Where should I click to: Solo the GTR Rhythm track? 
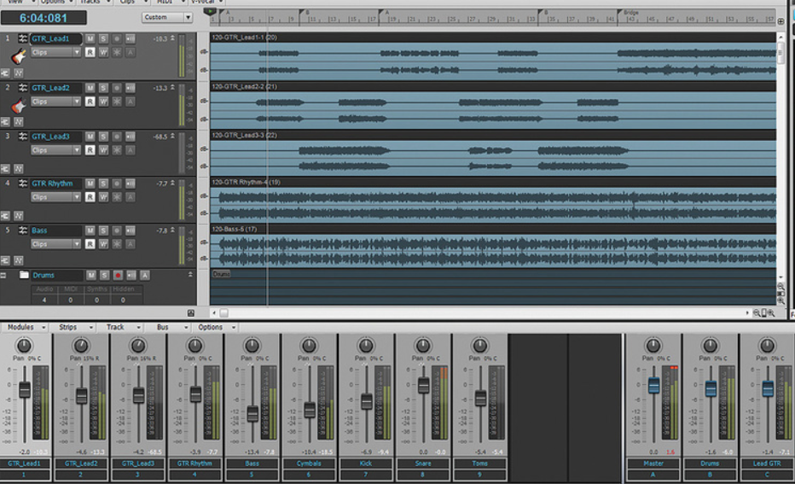(103, 184)
